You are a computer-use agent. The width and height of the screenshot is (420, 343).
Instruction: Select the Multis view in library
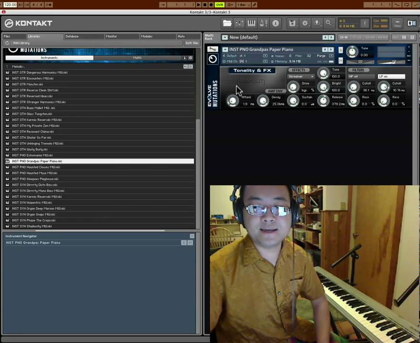coord(138,58)
